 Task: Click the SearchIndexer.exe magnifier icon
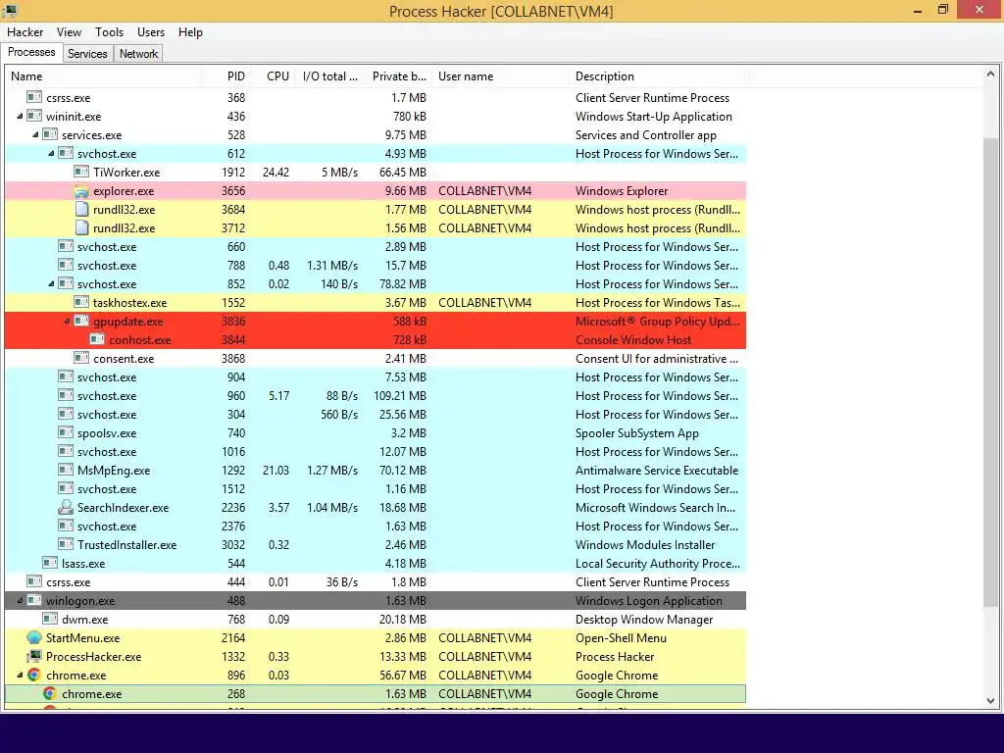tap(66, 507)
